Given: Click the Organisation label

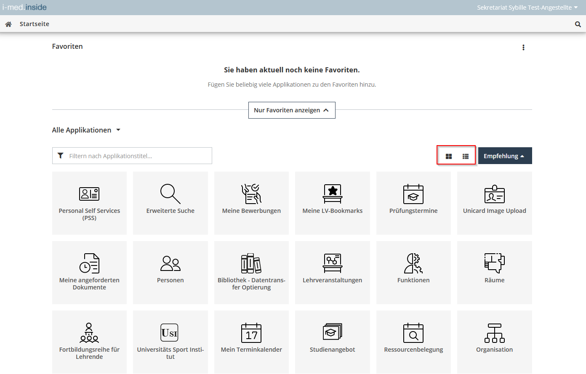Looking at the screenshot, I should 495,350.
